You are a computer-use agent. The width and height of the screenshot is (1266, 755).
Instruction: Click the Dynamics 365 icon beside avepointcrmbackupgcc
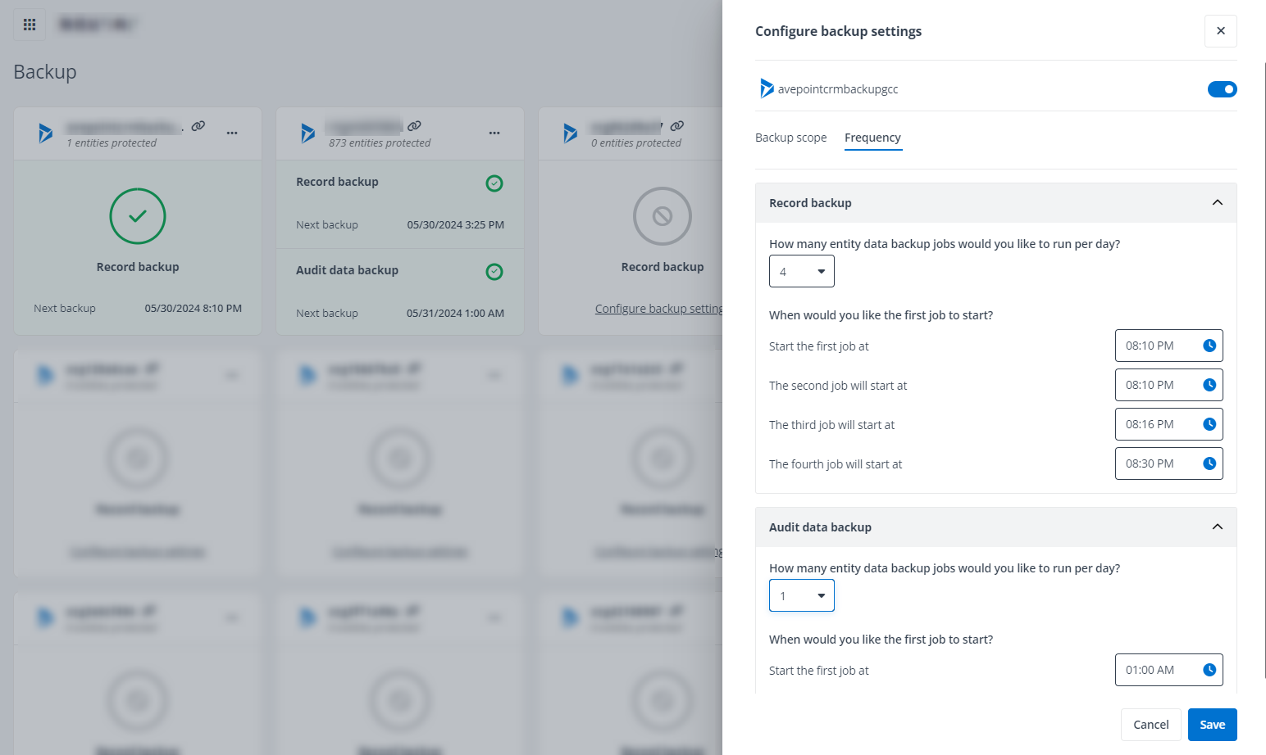click(x=766, y=88)
